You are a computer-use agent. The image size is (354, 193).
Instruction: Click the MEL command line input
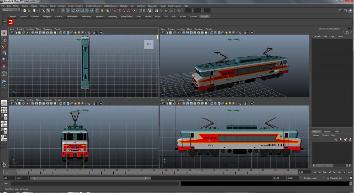95,184
